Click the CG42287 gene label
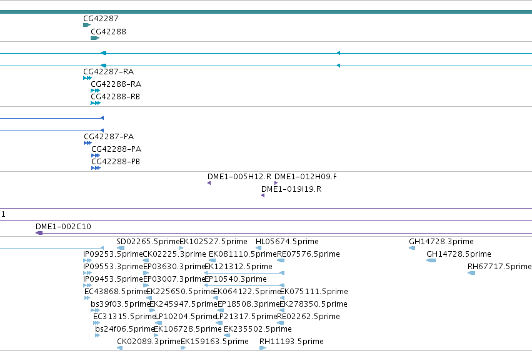 (x=101, y=19)
